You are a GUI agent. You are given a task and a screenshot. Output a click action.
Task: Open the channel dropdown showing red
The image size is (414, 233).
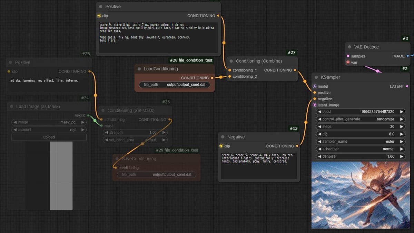point(49,130)
